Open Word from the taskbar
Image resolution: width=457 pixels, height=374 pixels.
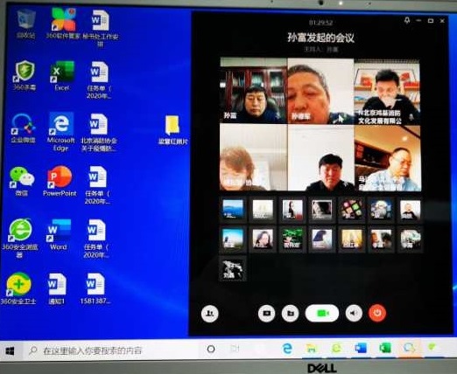[361, 348]
